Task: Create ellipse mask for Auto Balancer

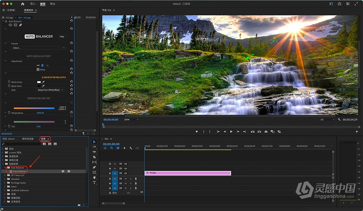Action: (x=10, y=25)
